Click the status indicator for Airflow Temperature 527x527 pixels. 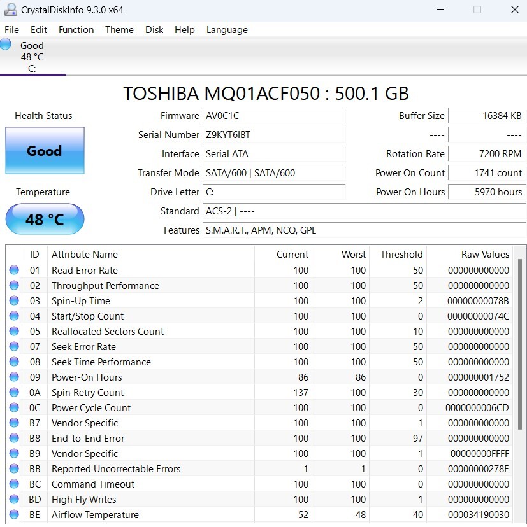14,514
